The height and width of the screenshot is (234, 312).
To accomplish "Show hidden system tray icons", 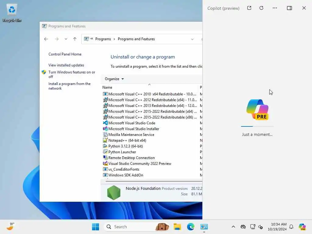I will point(233,227).
